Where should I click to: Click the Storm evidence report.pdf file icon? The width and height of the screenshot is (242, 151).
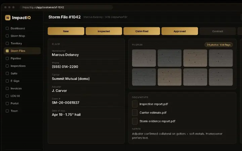pos(135,121)
